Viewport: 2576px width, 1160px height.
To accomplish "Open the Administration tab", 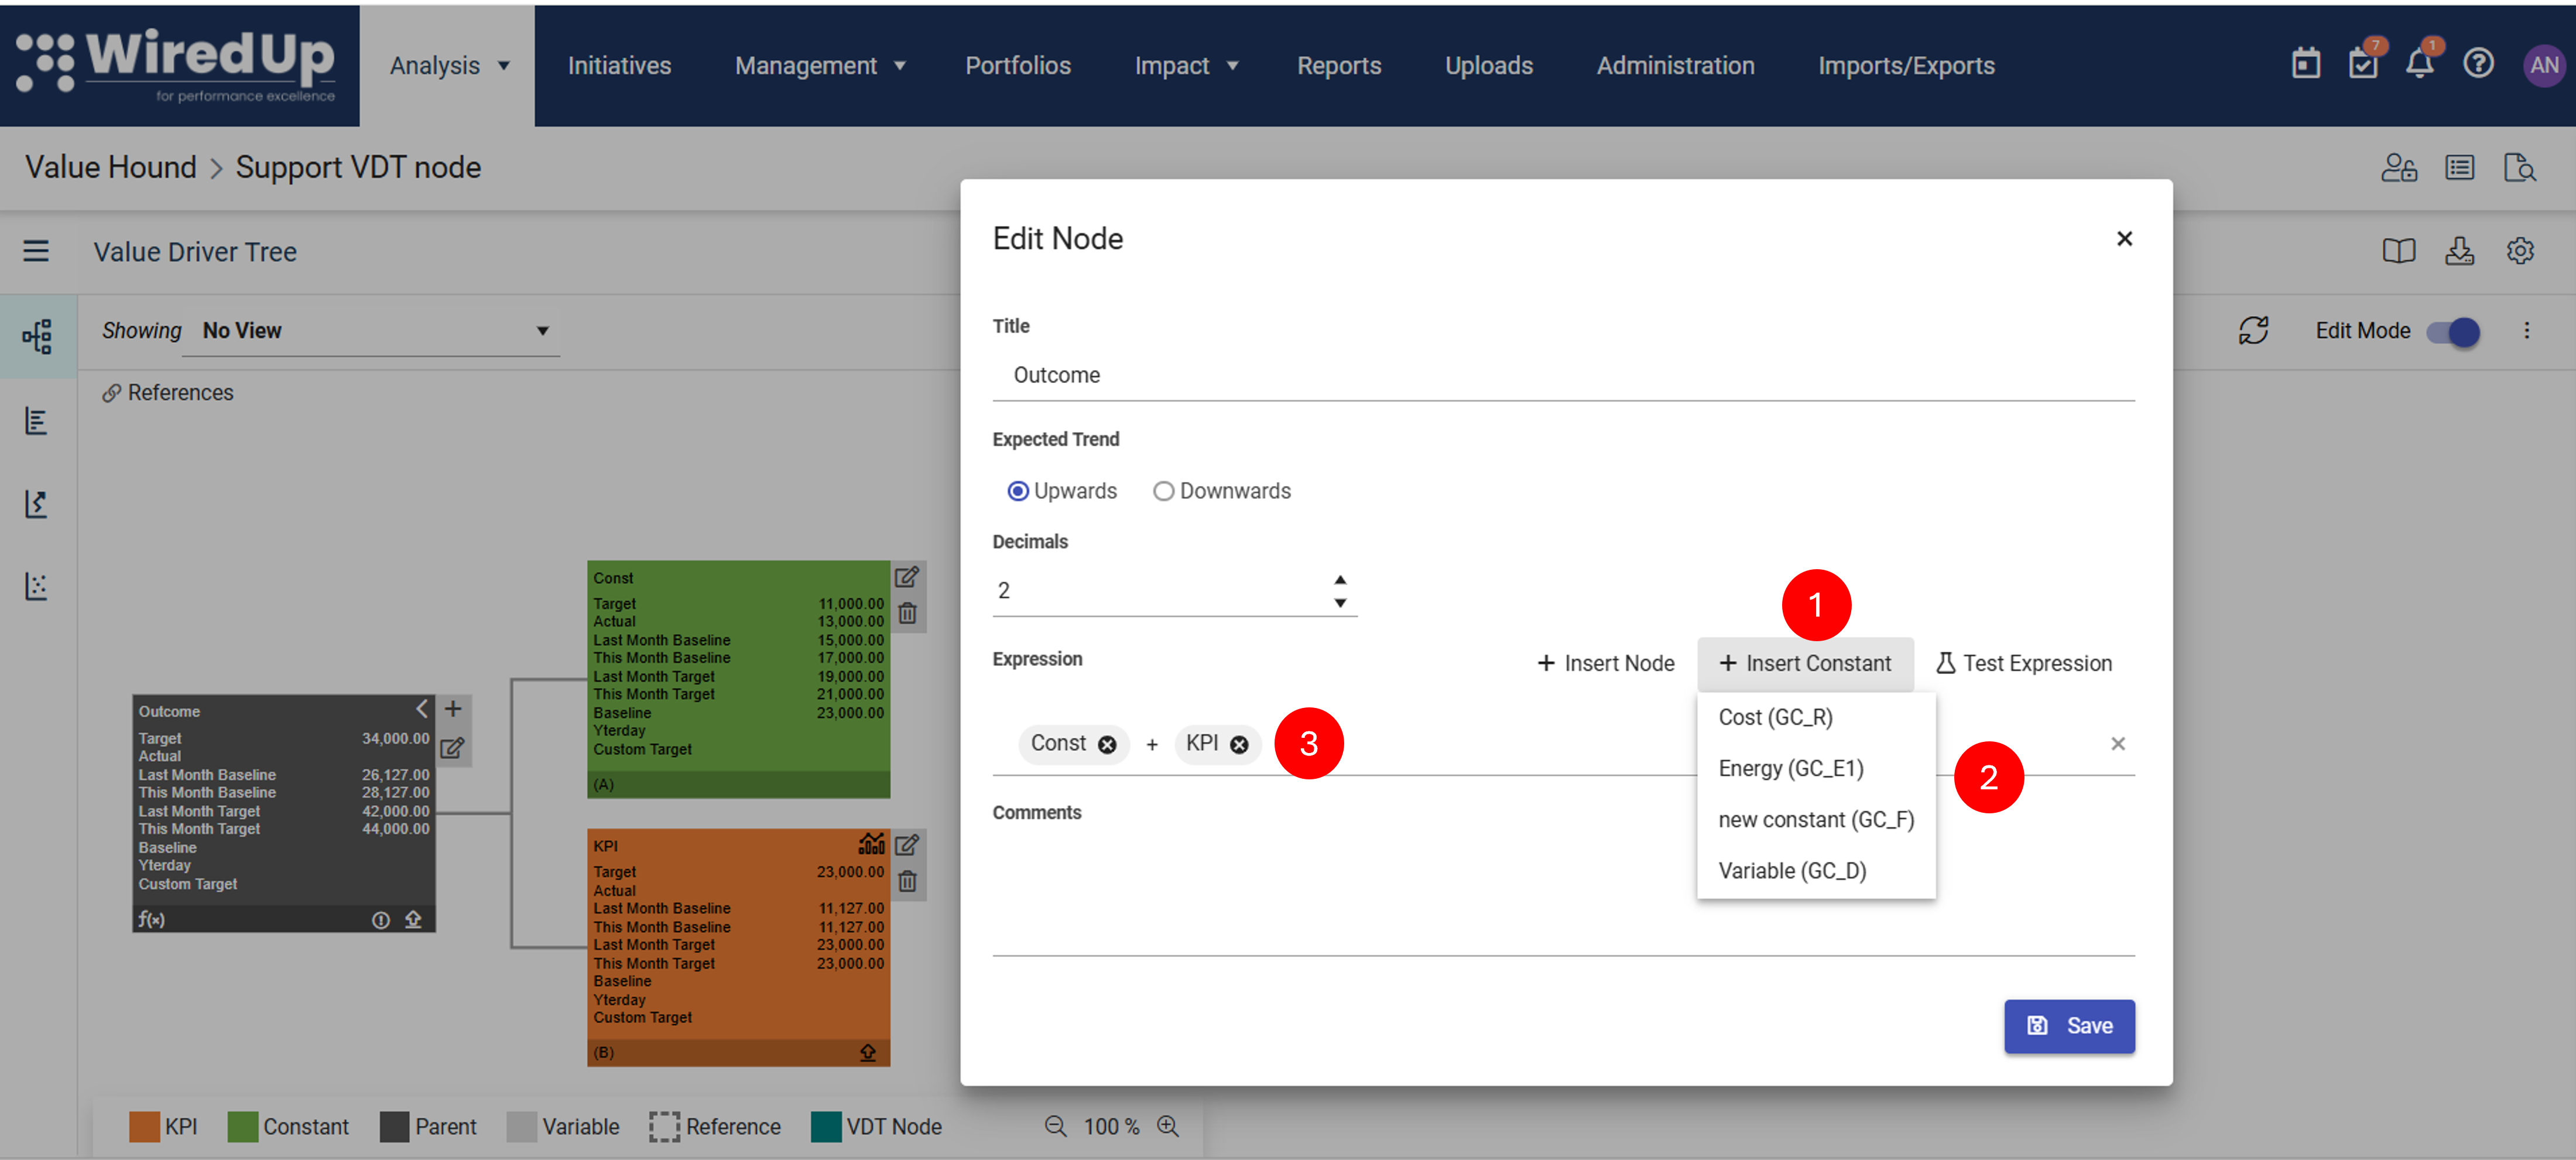I will click(x=1675, y=66).
